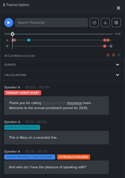Viewport: 125px width, 178px height.
Task: Jump to cyan marker on track A
Action: (29, 40)
